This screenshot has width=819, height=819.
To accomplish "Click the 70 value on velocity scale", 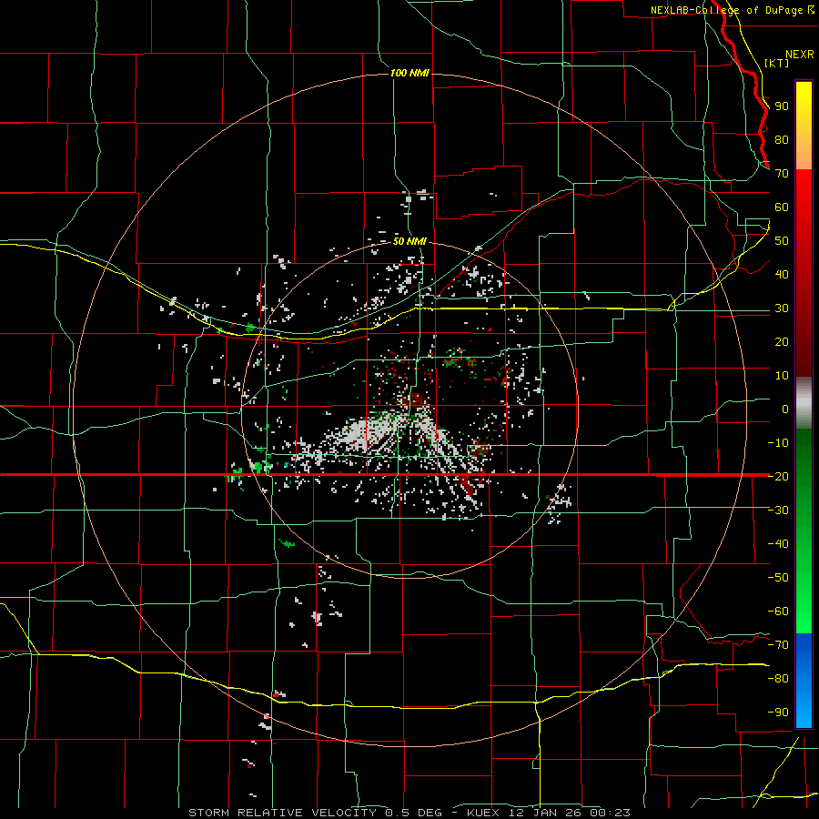I will (x=782, y=174).
